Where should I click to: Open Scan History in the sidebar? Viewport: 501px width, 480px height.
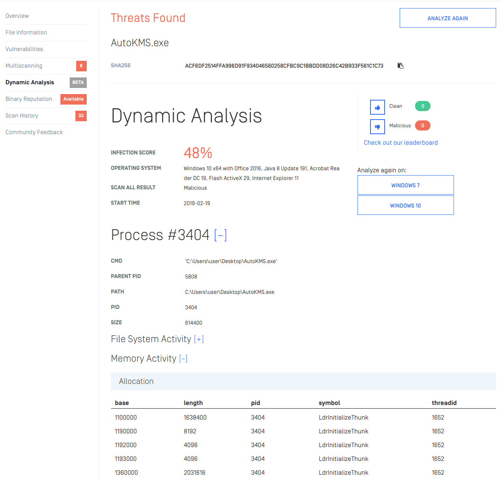point(21,116)
